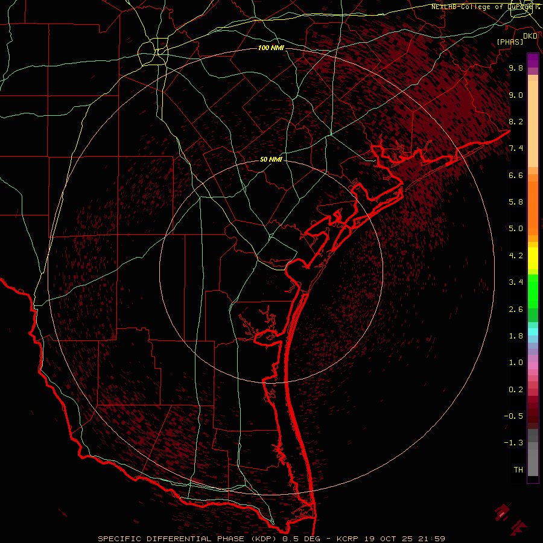The image size is (543, 543).
Task: Pick the pink swatch beside 1.0
Action: tap(533, 366)
